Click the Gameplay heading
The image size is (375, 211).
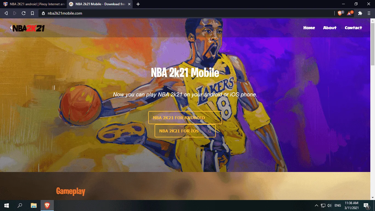[x=71, y=191]
